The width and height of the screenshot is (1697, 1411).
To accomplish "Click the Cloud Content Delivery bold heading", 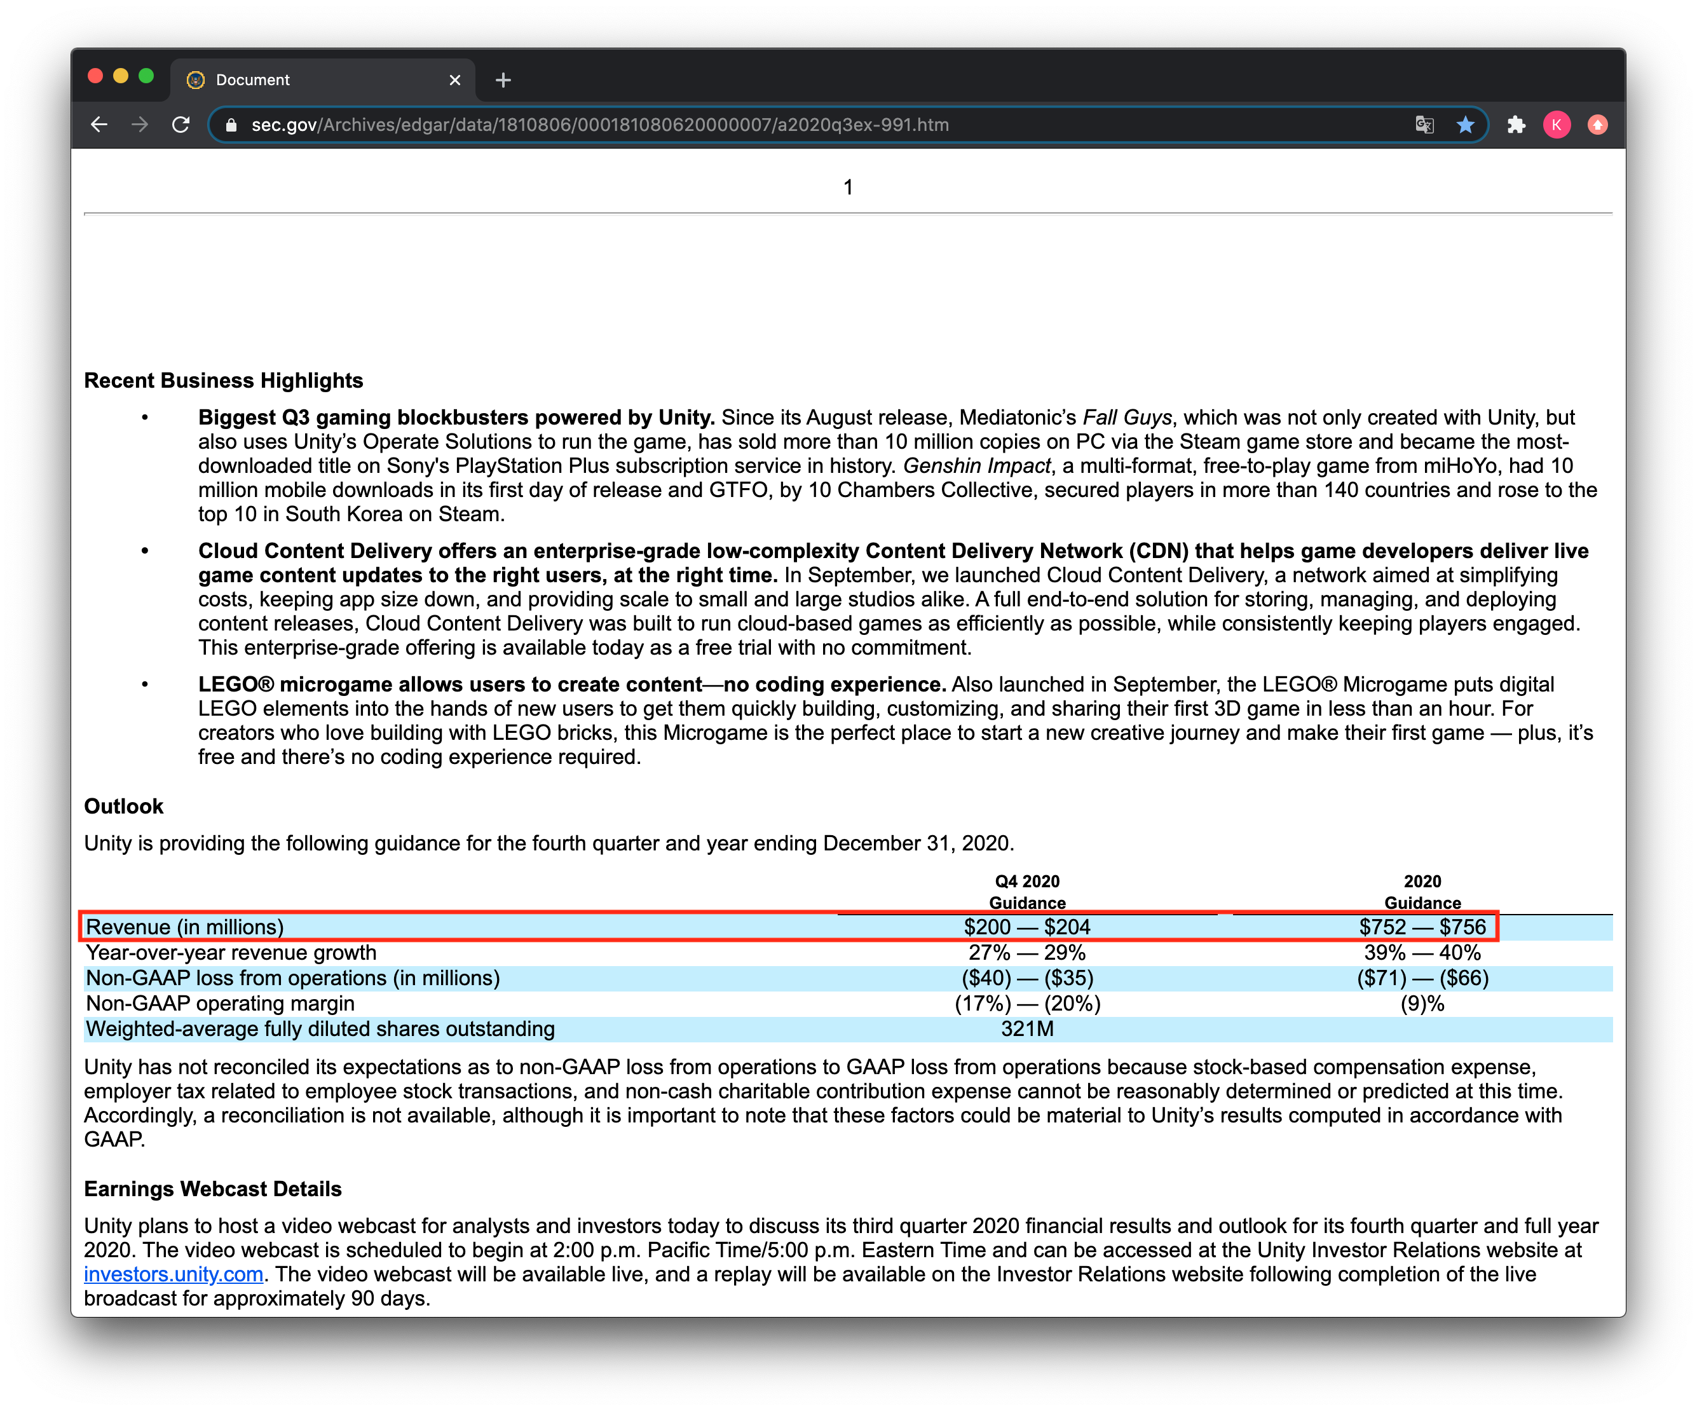I will click(x=893, y=562).
